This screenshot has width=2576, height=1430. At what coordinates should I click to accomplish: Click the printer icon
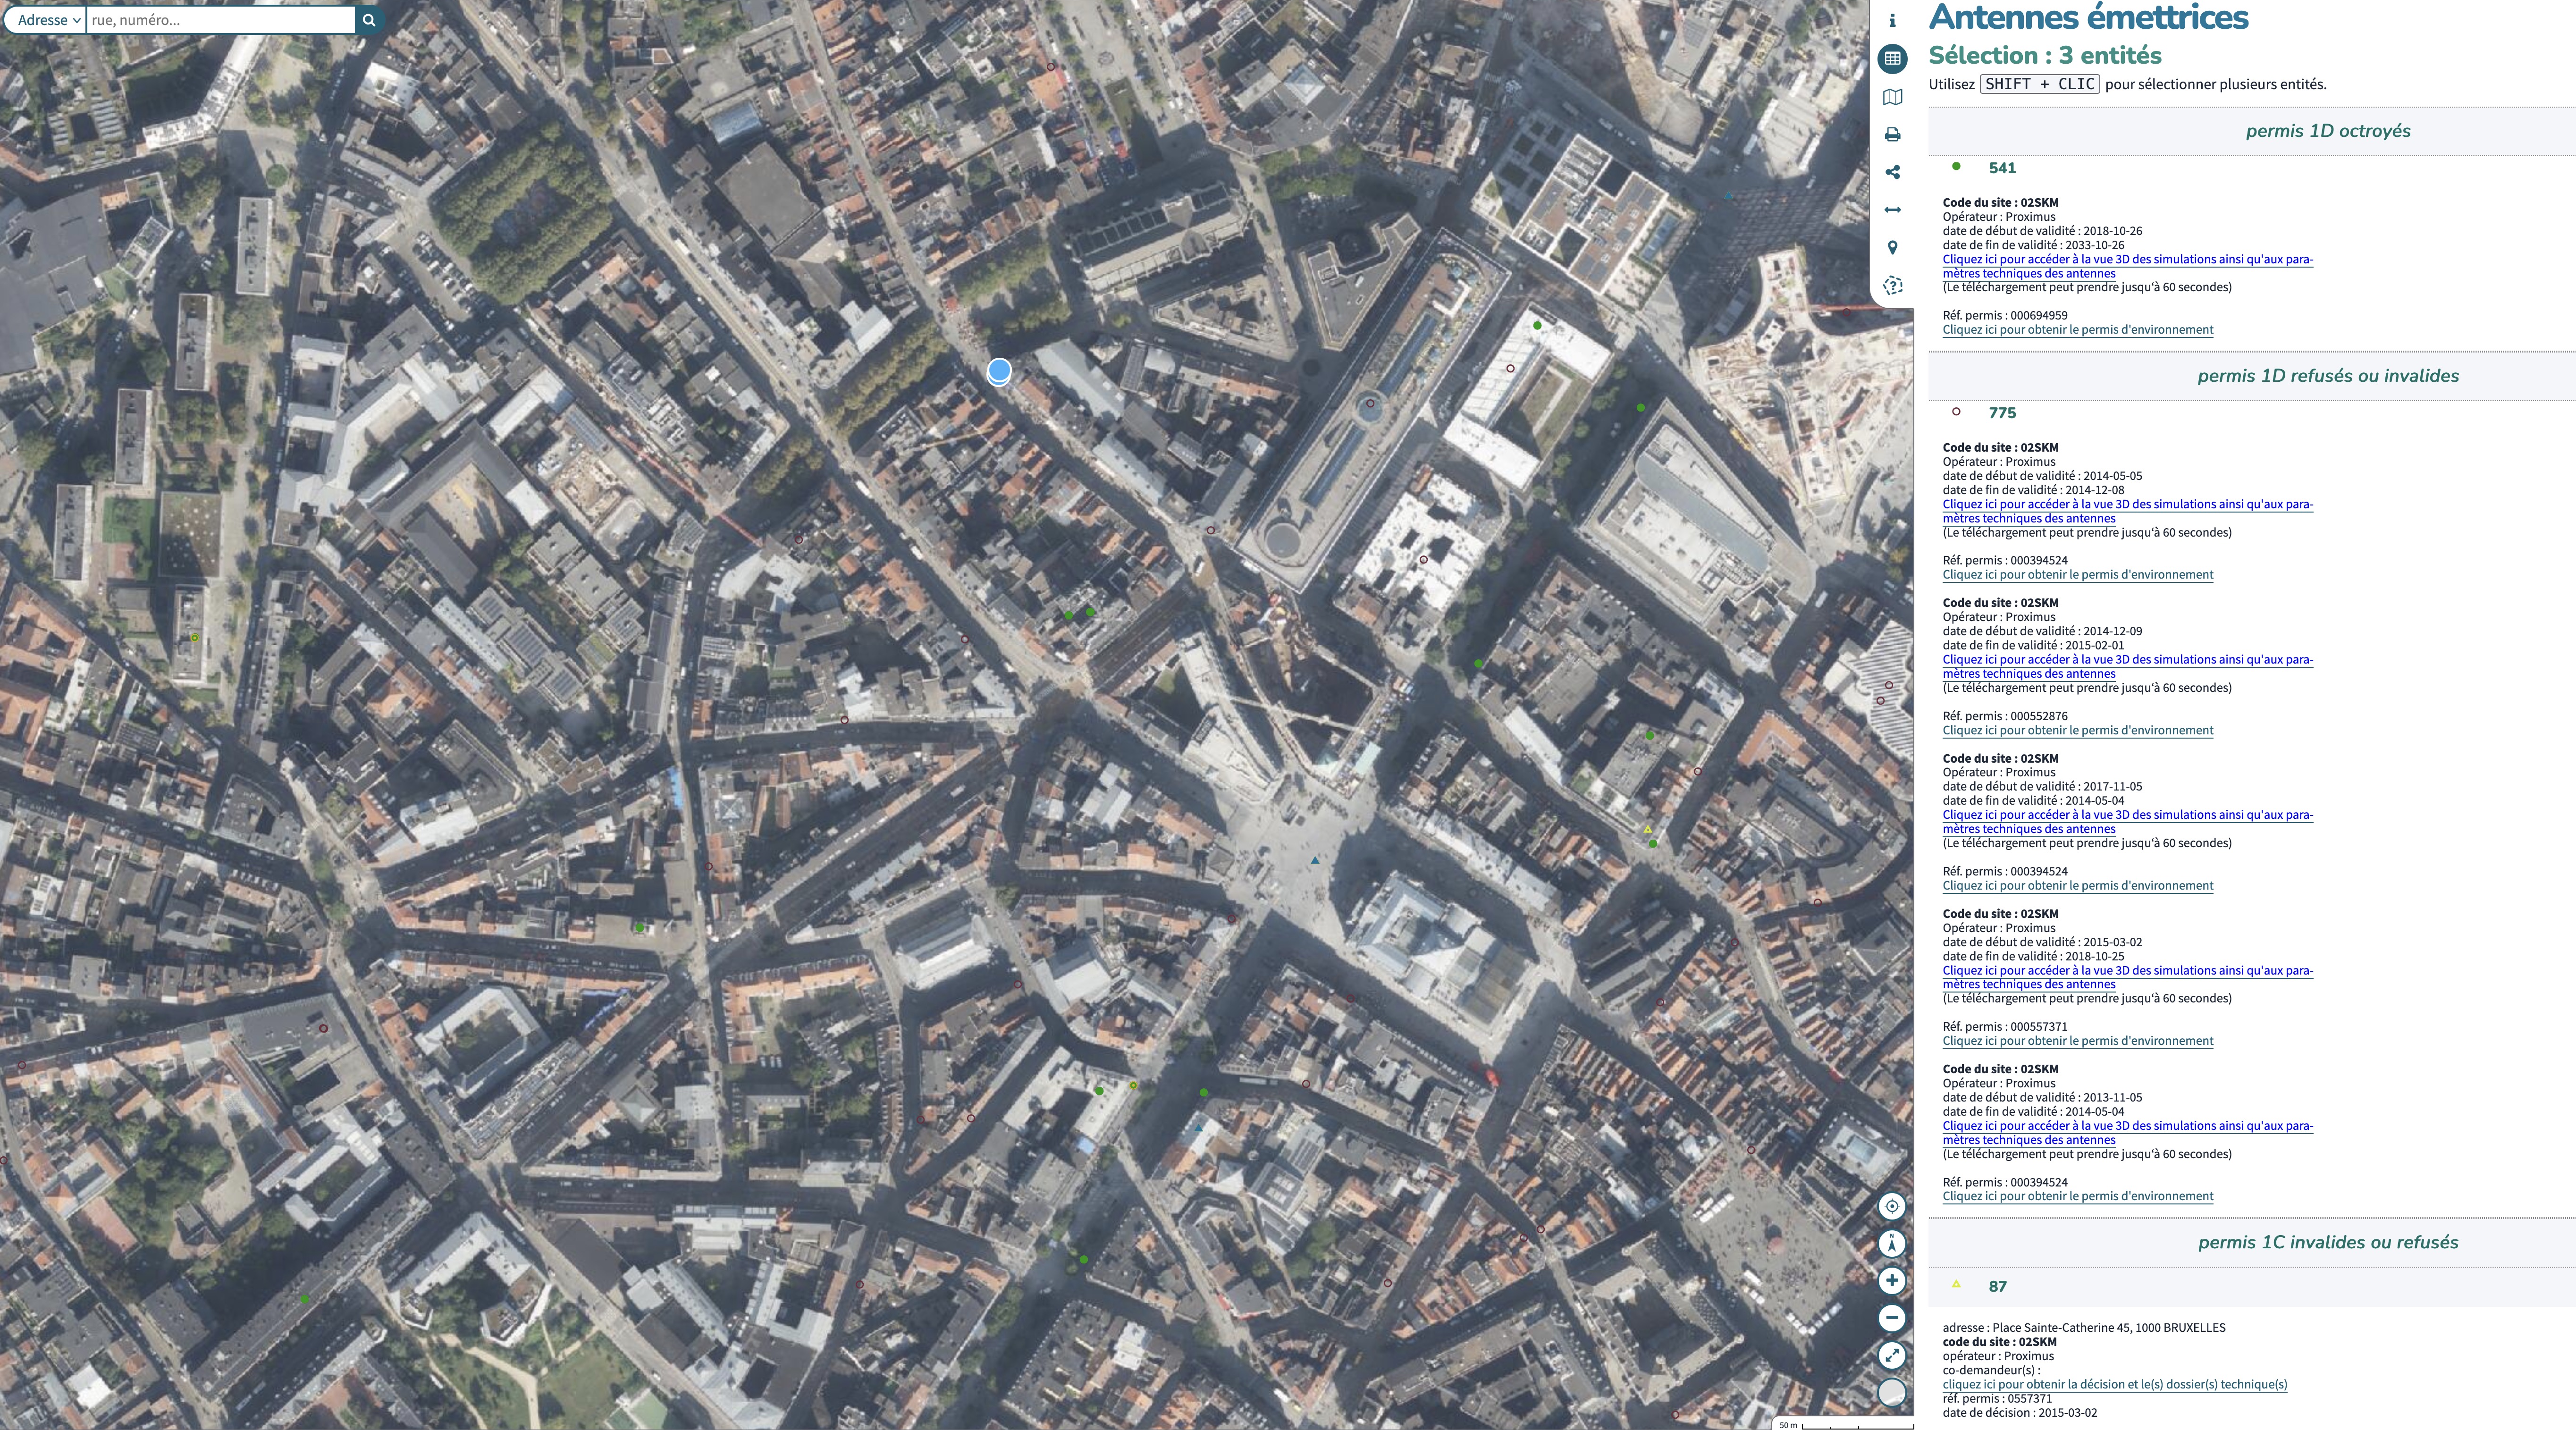1892,135
